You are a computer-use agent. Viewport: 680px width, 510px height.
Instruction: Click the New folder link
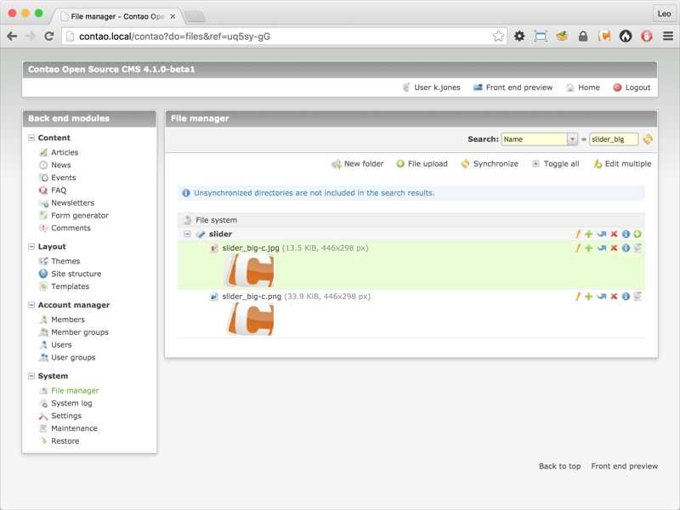coord(357,164)
